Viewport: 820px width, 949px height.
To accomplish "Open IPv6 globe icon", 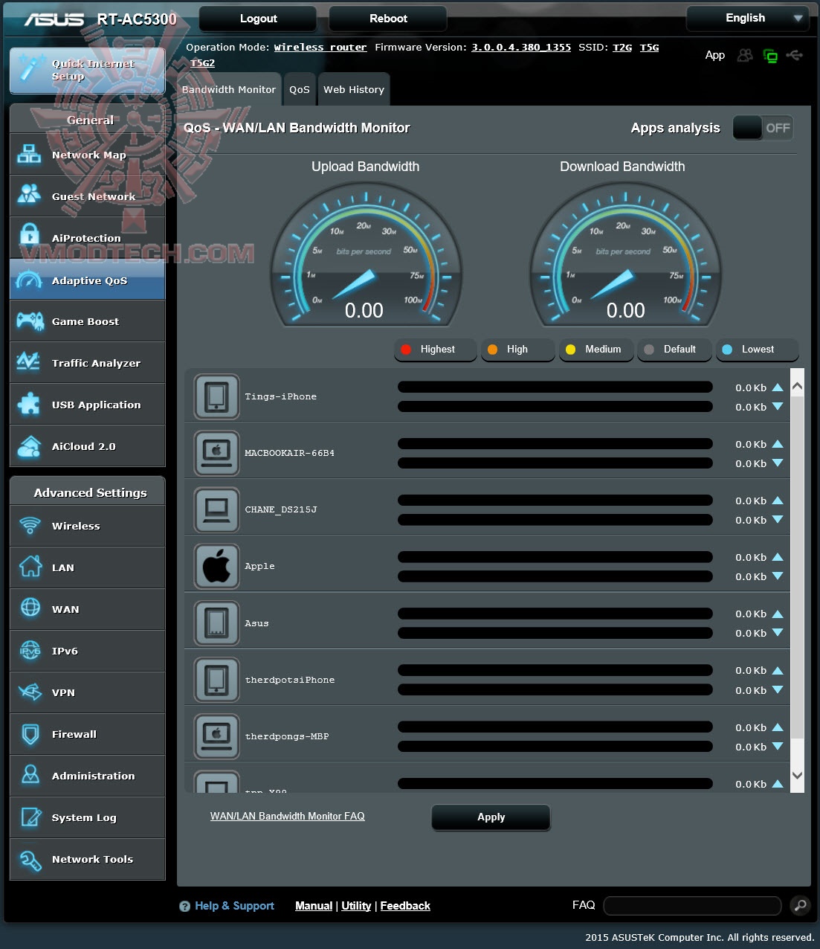I will (30, 650).
